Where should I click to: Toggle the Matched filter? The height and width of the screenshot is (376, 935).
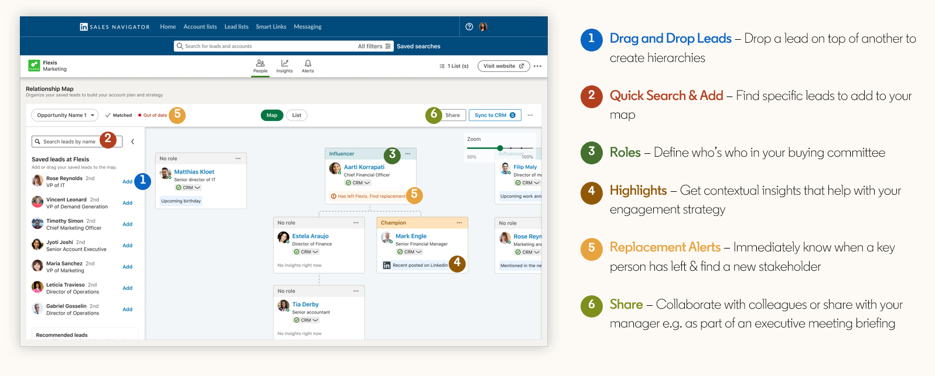pos(118,115)
